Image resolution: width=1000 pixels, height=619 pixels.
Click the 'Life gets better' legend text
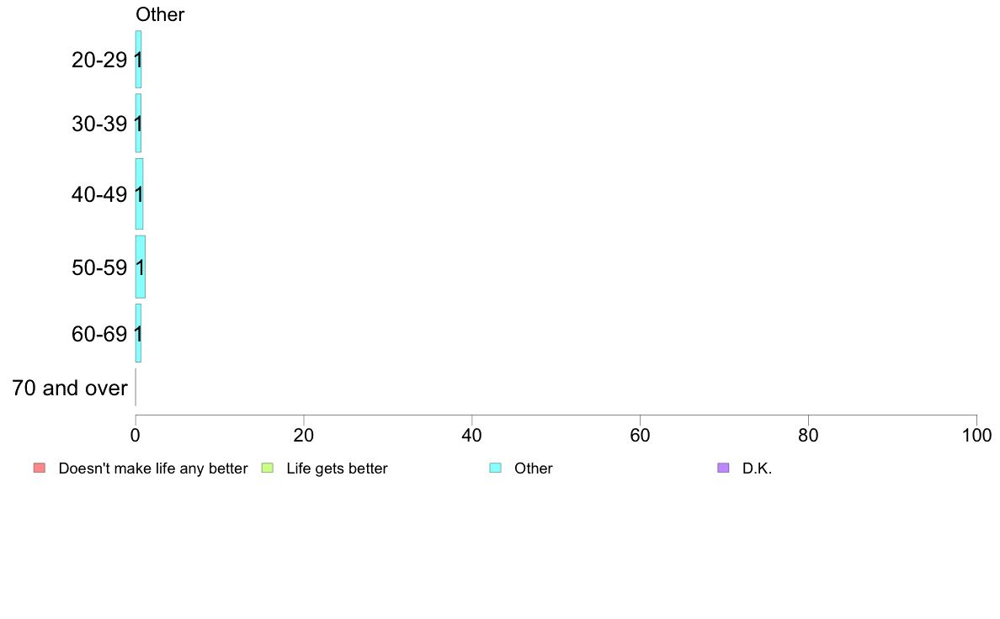[337, 468]
